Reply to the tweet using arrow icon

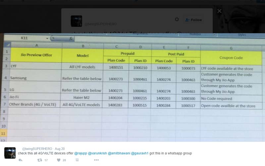coord(21,160)
